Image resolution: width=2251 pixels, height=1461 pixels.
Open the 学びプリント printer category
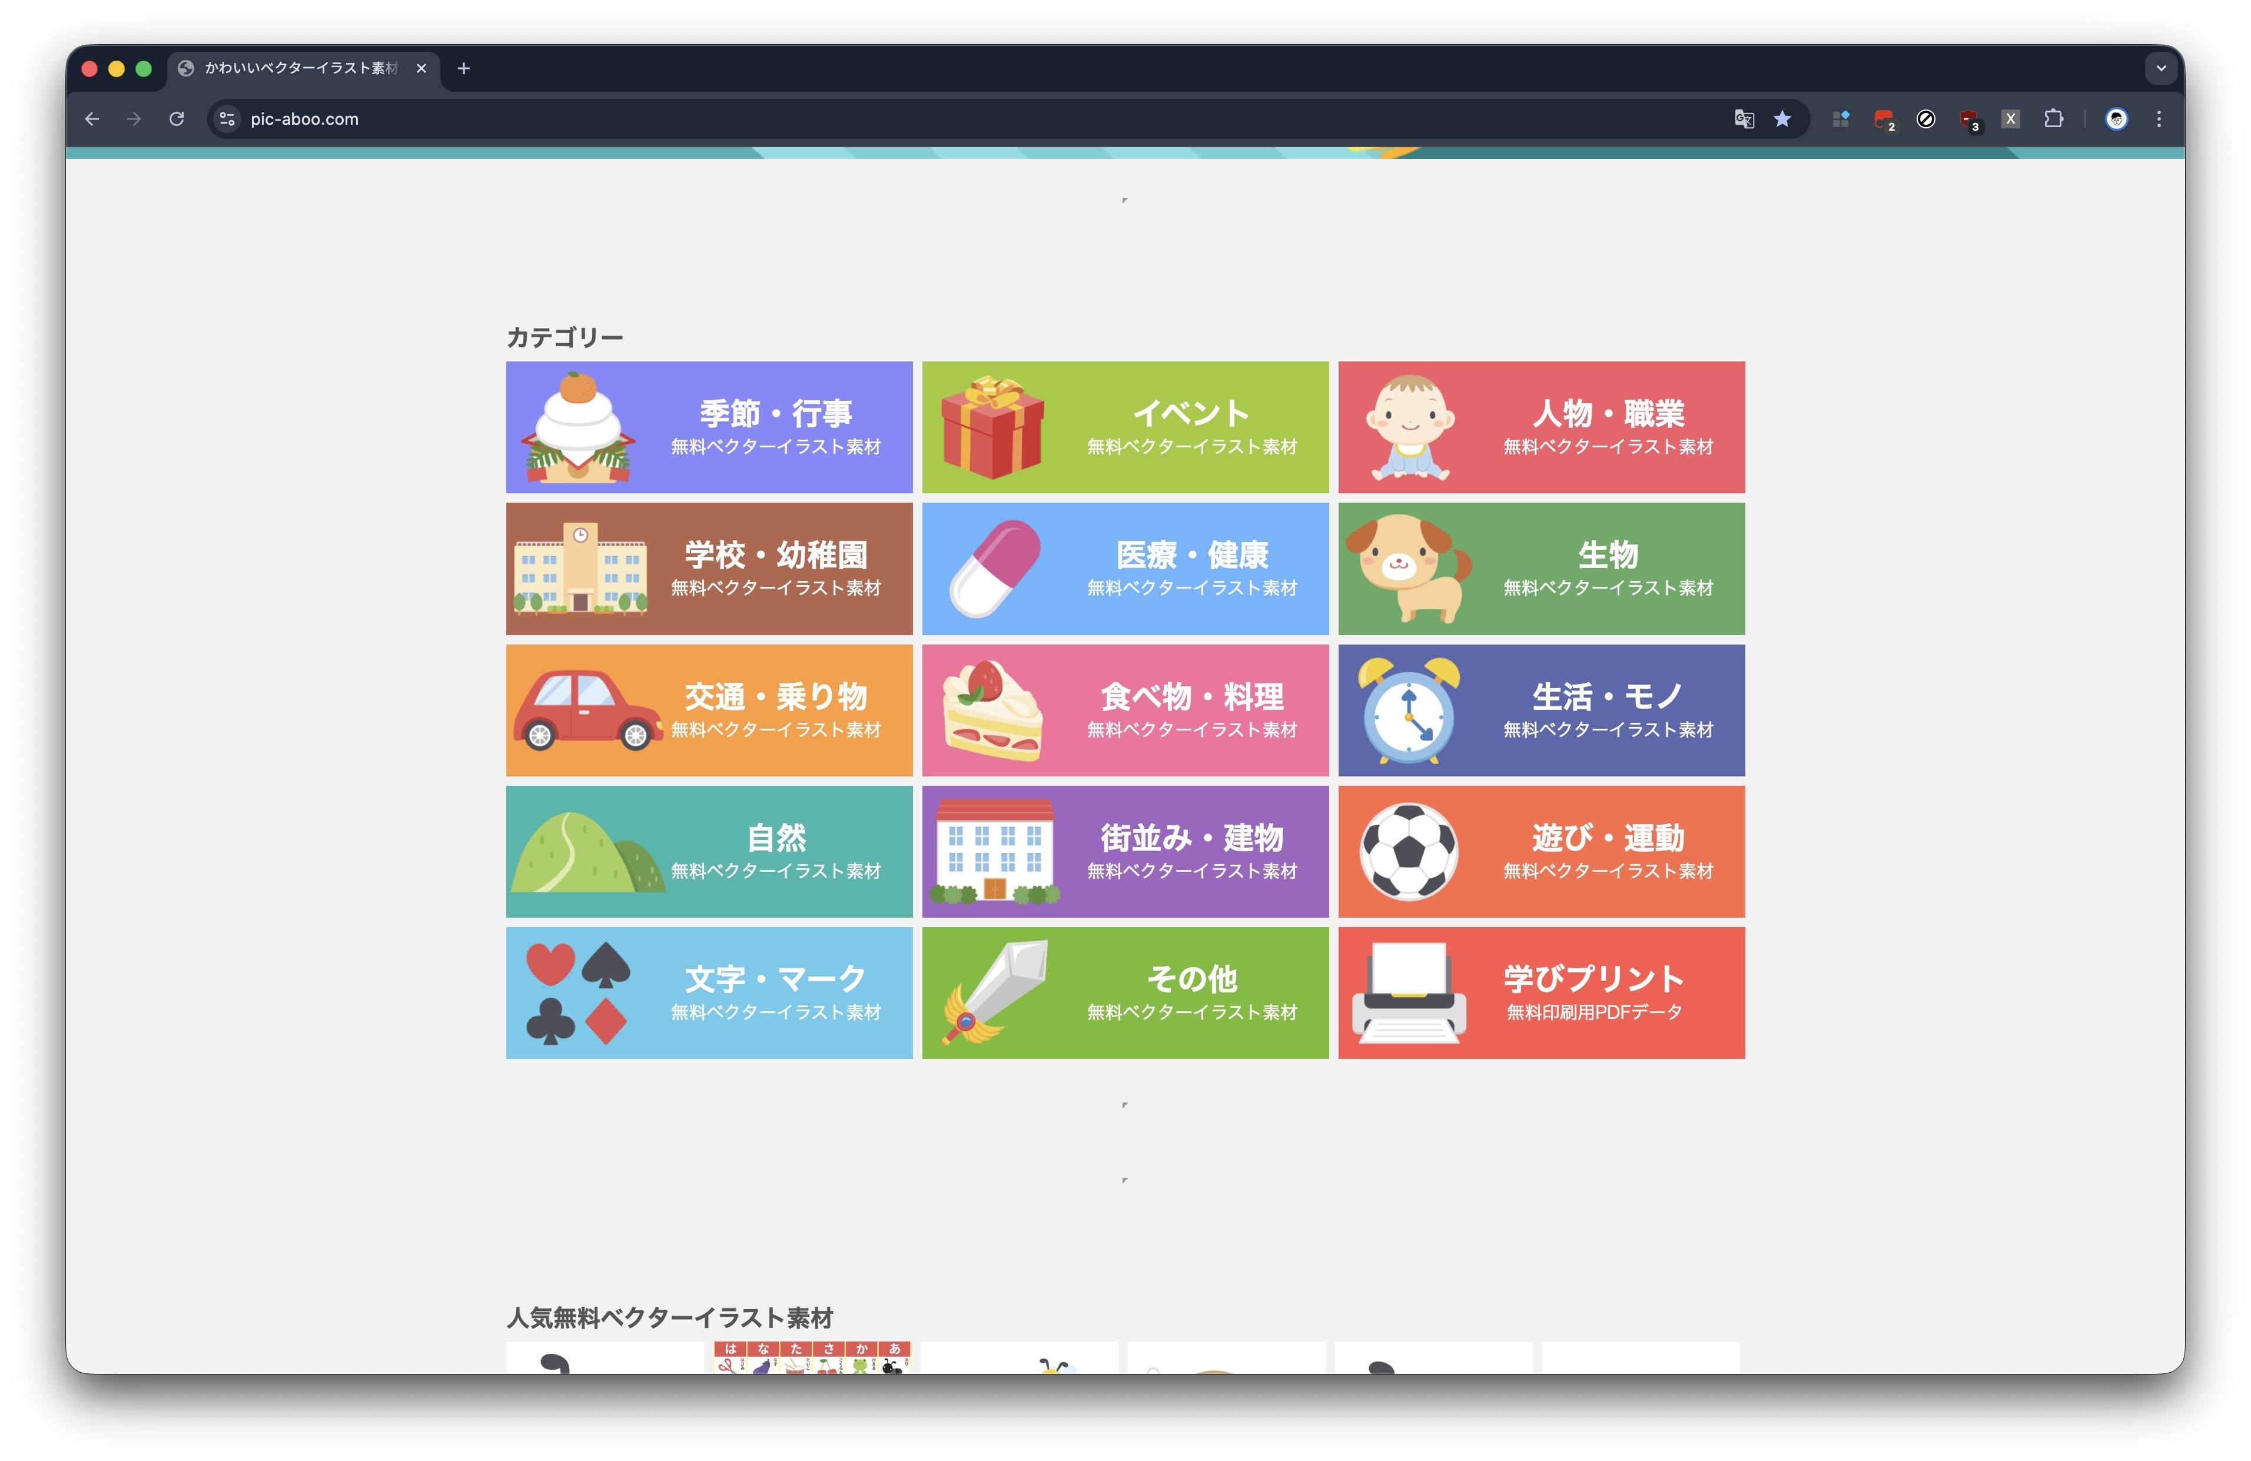[1540, 992]
